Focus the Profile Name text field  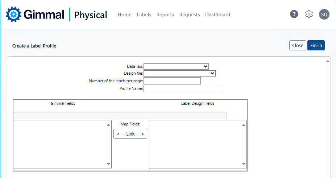coord(183,88)
